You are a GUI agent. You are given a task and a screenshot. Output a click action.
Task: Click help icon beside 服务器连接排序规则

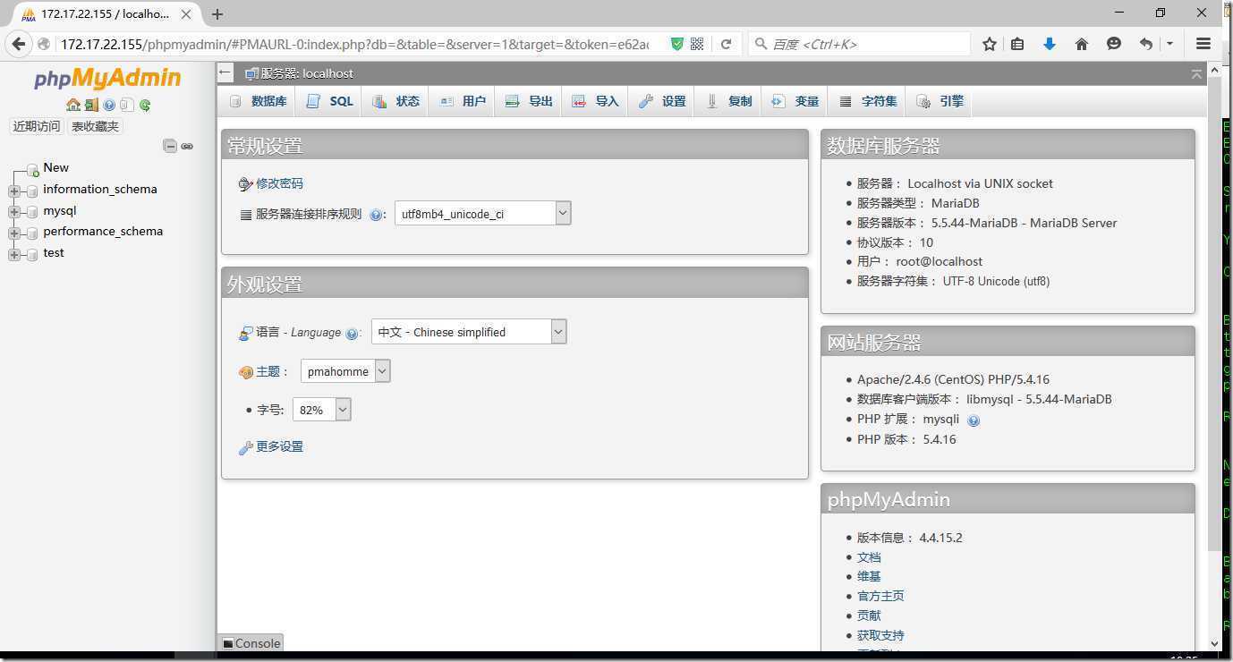(376, 215)
